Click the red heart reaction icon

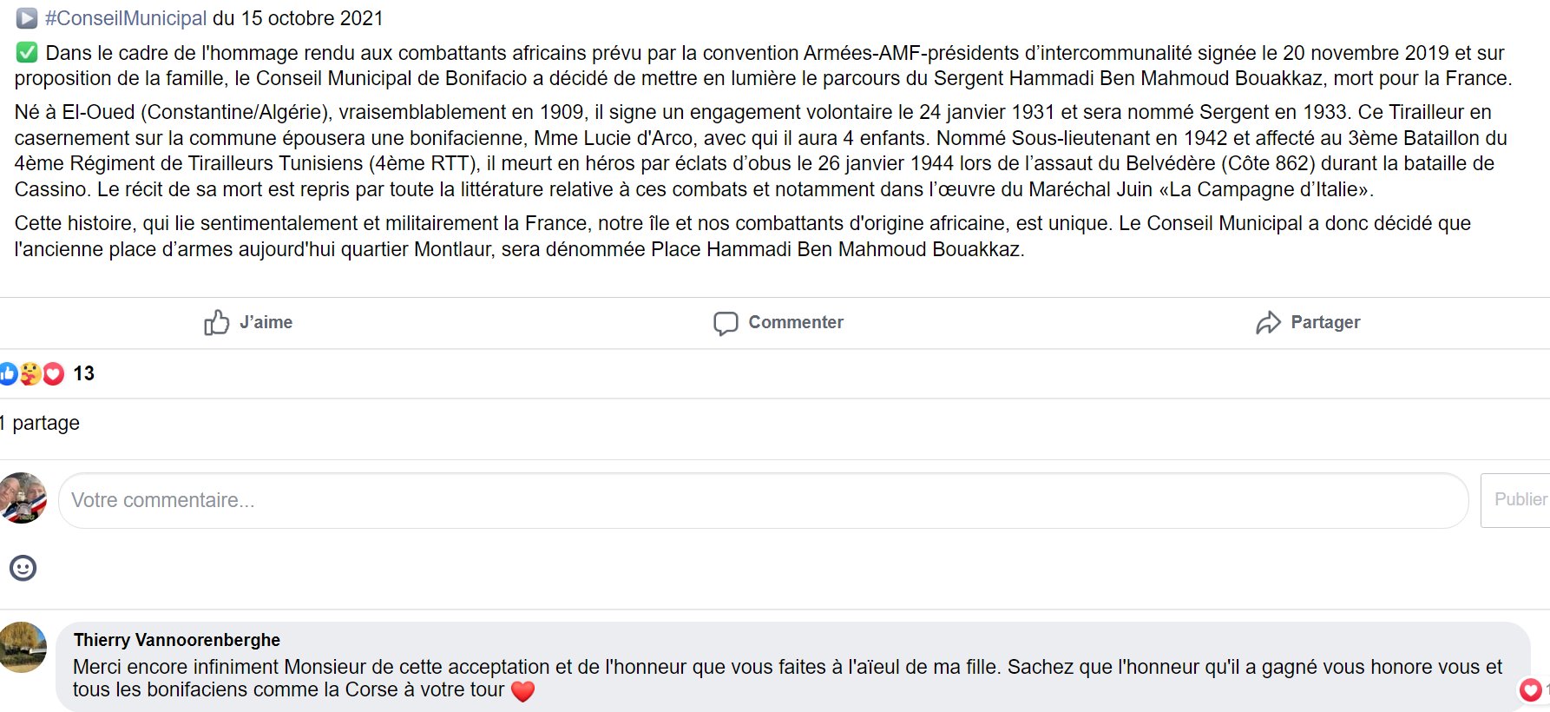(x=54, y=373)
